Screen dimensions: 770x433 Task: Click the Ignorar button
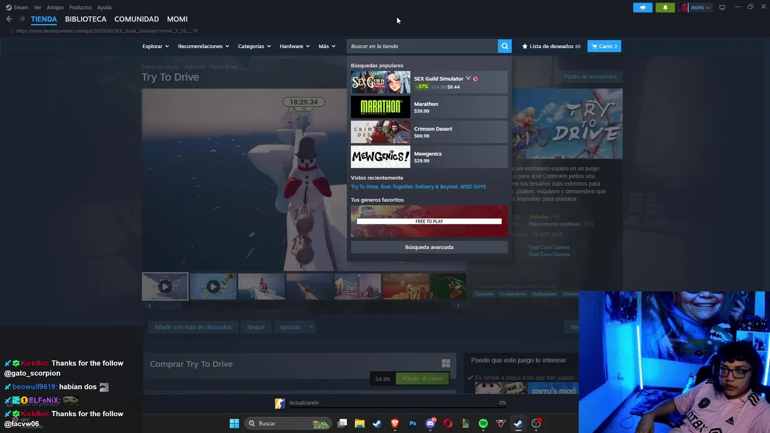click(290, 327)
